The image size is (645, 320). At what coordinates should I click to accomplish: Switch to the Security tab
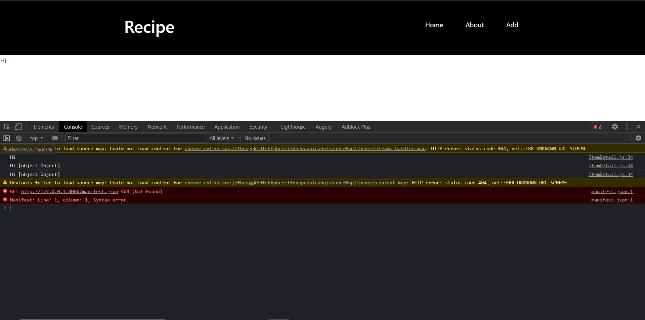click(258, 127)
